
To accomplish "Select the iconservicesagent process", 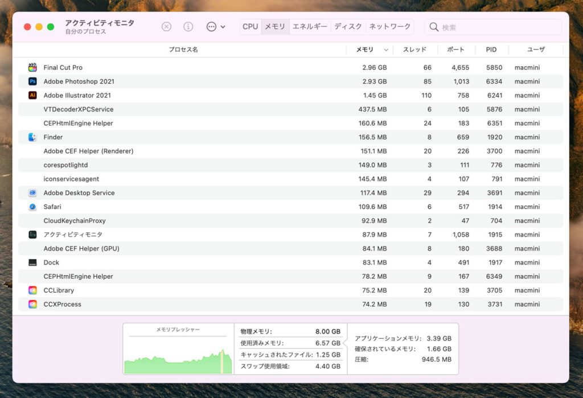I will pyautogui.click(x=291, y=179).
